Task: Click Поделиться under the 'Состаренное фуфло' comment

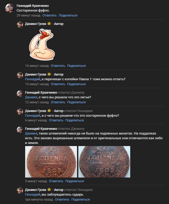Action: tap(68, 15)
